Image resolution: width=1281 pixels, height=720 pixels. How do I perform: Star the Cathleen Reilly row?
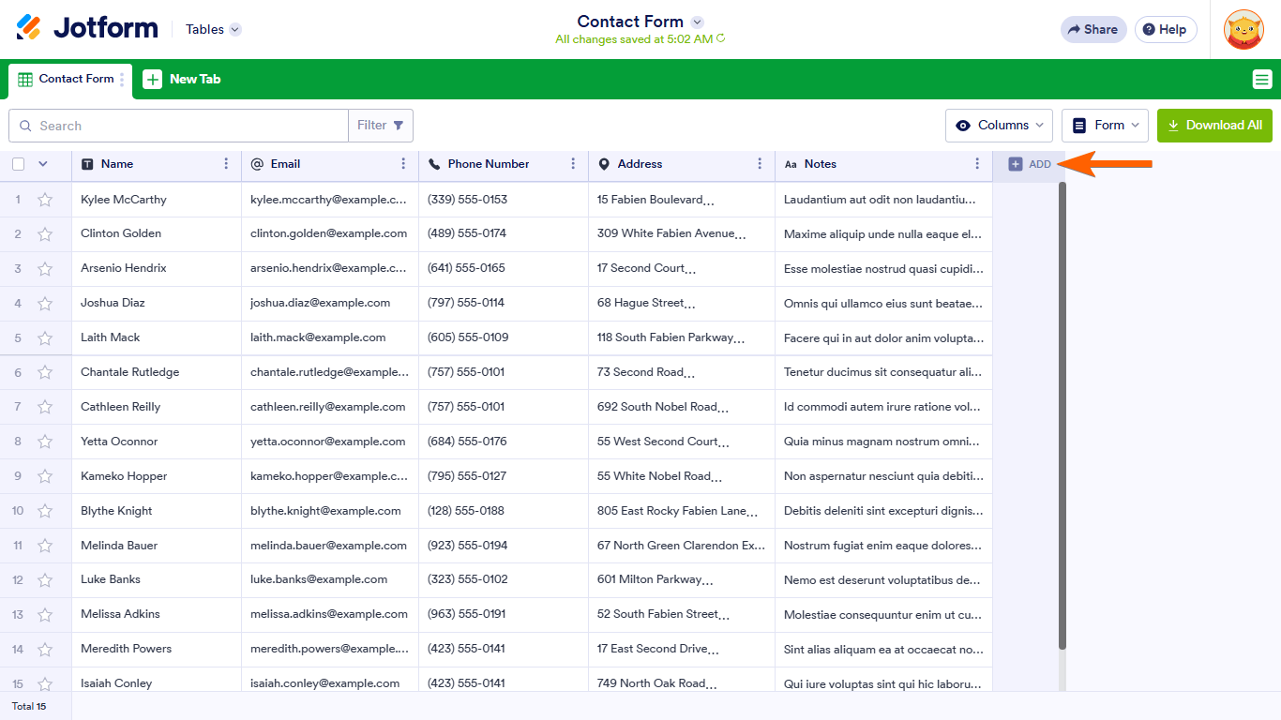coord(45,408)
